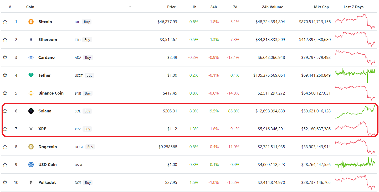The height and width of the screenshot is (192, 379).
Task: Open the Cardano coin name link
Action: click(x=47, y=58)
